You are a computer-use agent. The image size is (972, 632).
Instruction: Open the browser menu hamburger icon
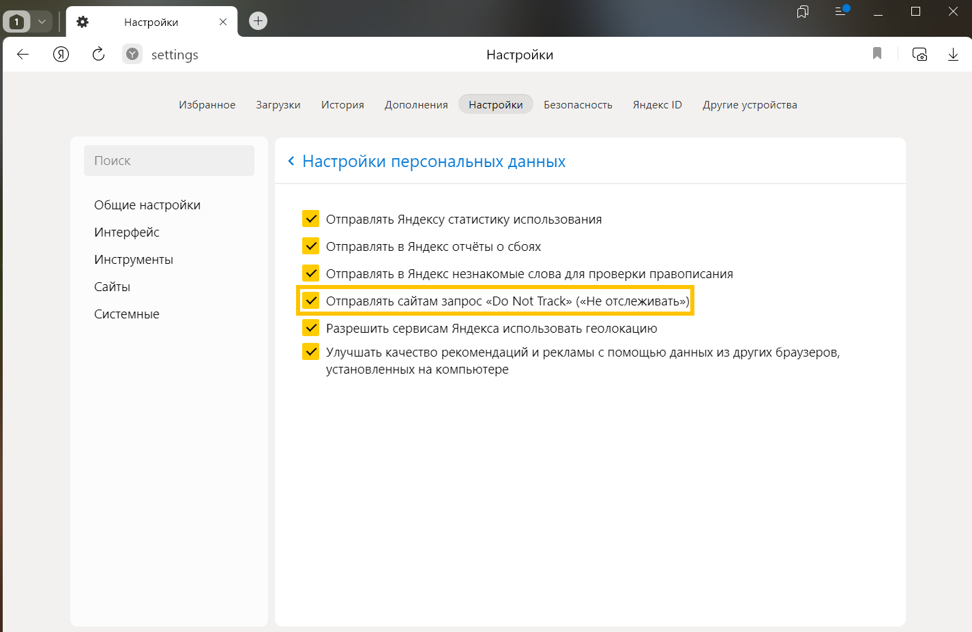[841, 12]
